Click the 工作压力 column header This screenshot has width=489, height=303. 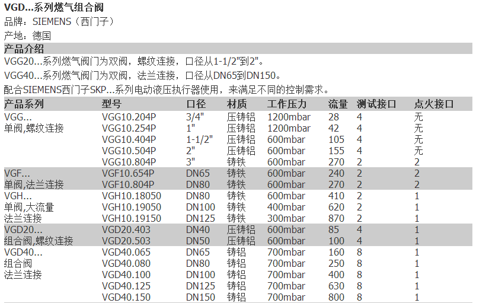coord(287,104)
